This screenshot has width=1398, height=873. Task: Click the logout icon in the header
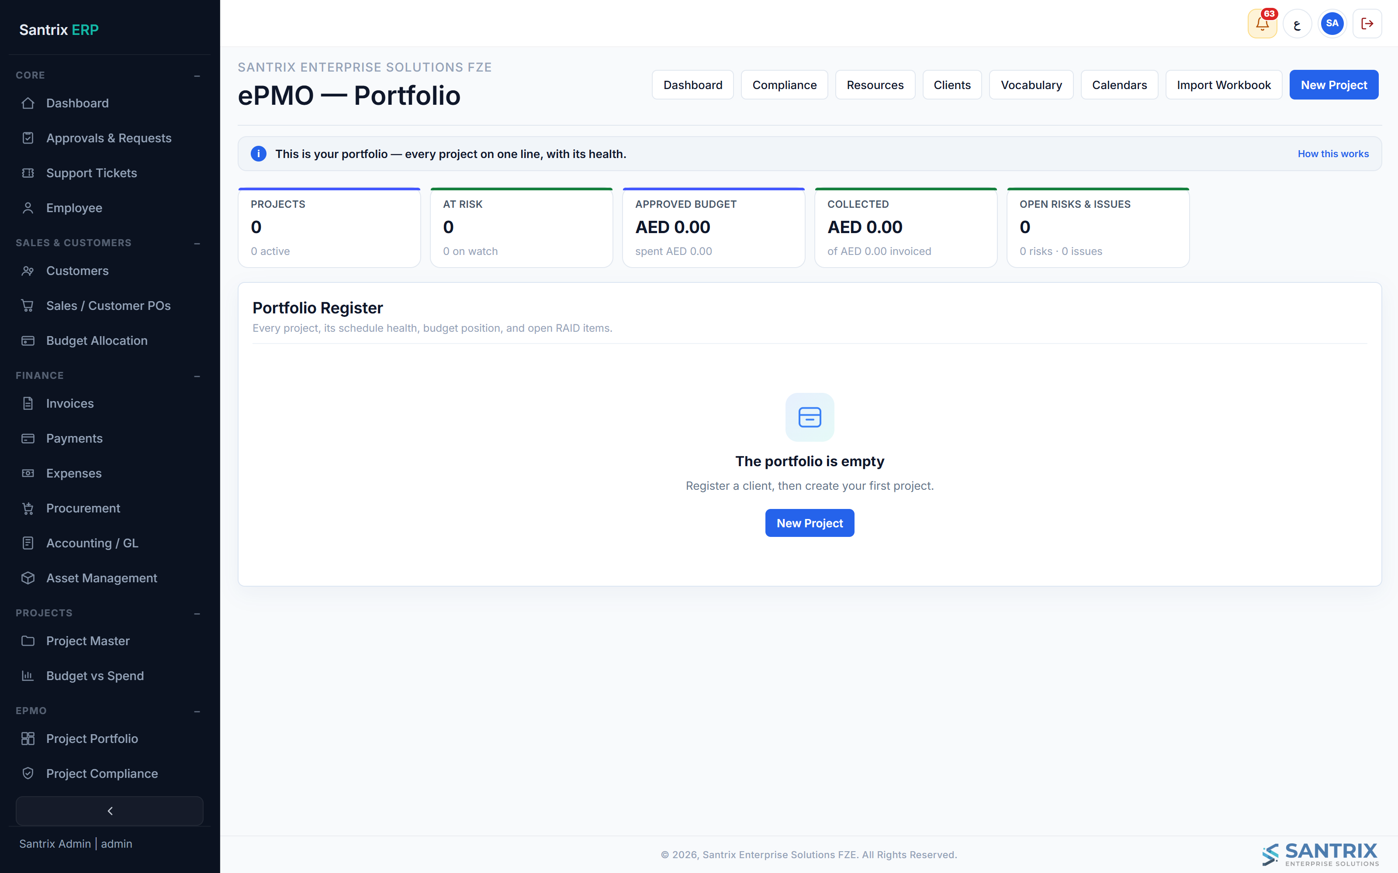click(x=1367, y=24)
